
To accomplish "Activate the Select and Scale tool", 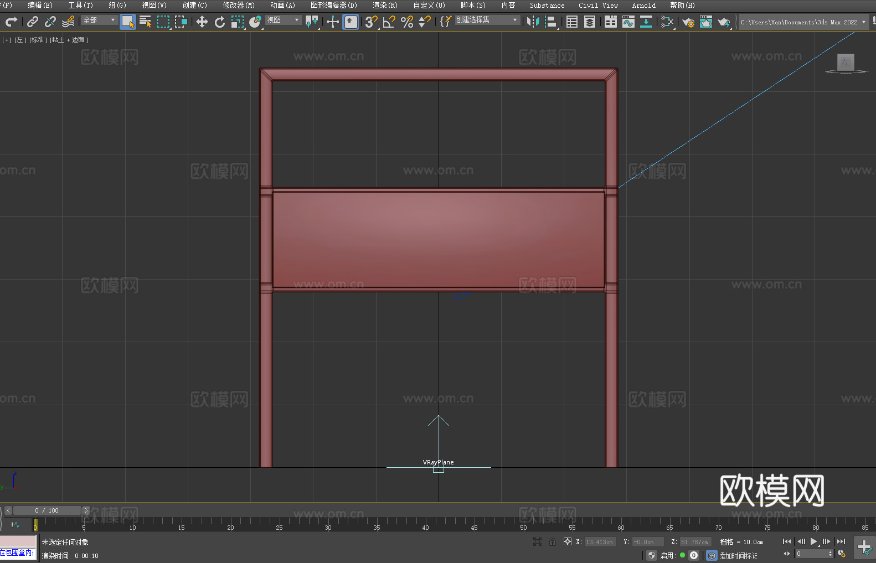I will [238, 22].
